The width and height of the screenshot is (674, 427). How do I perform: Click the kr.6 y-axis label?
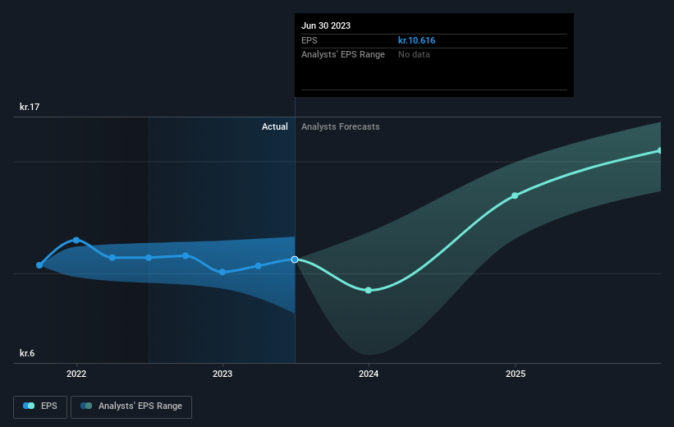coord(27,353)
